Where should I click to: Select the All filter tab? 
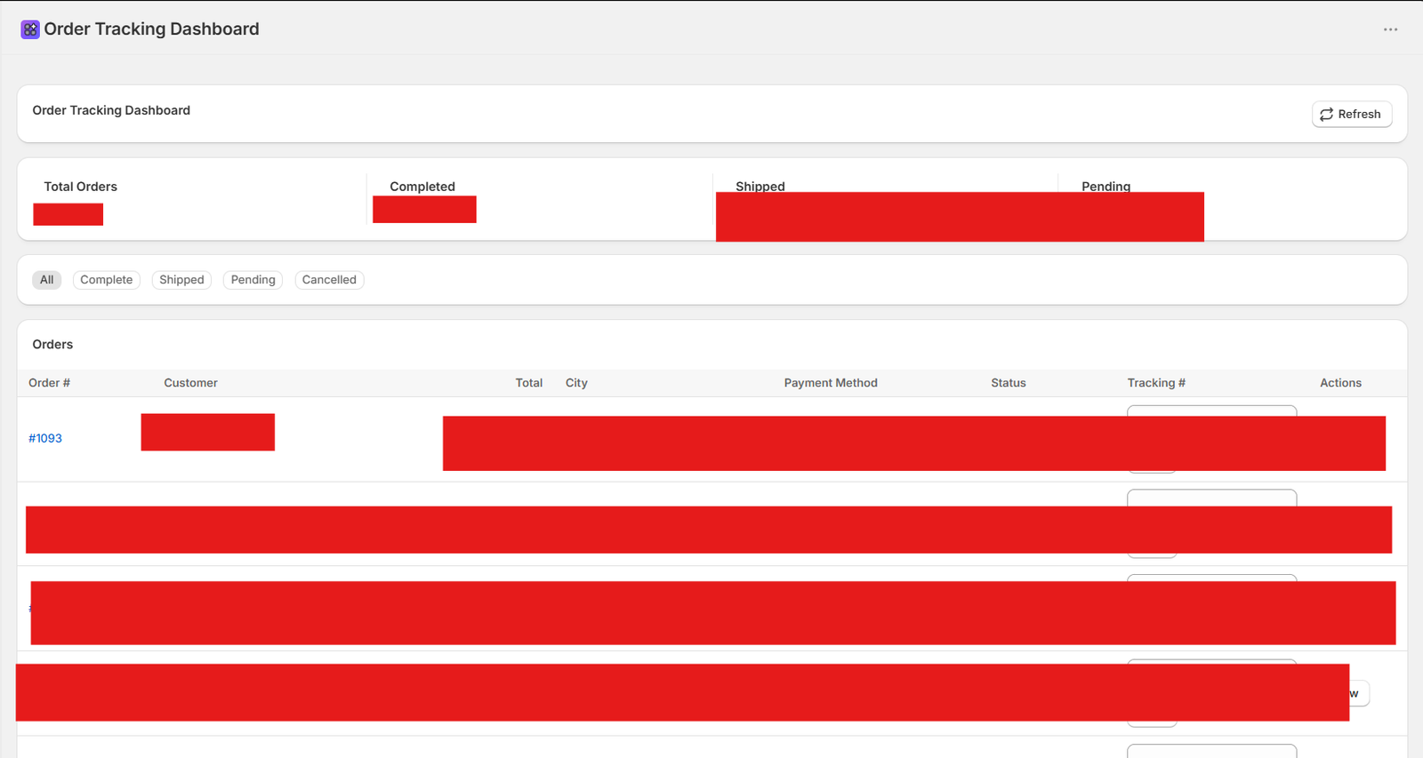(47, 280)
